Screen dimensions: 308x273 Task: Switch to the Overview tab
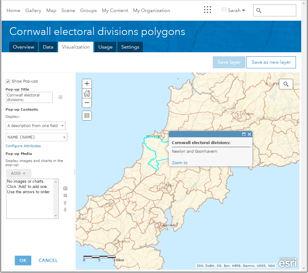[x=24, y=47]
